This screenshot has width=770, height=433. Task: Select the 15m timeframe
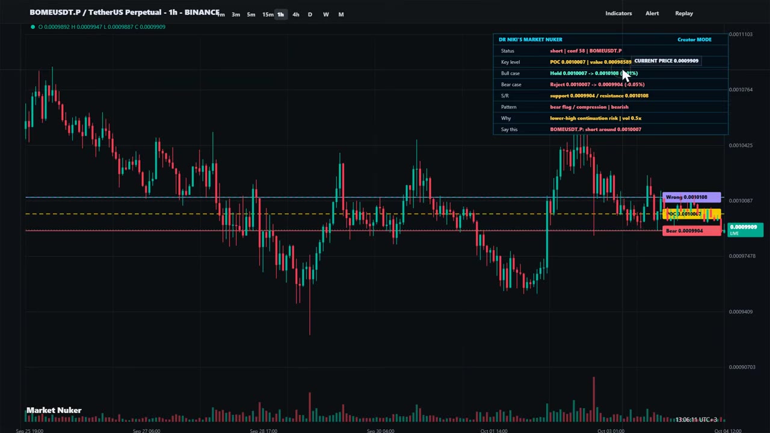coord(267,14)
